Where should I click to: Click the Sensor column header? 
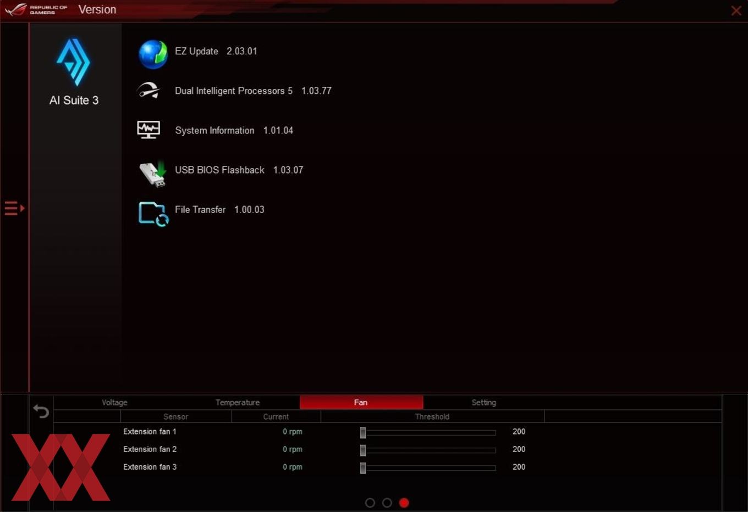[176, 416]
